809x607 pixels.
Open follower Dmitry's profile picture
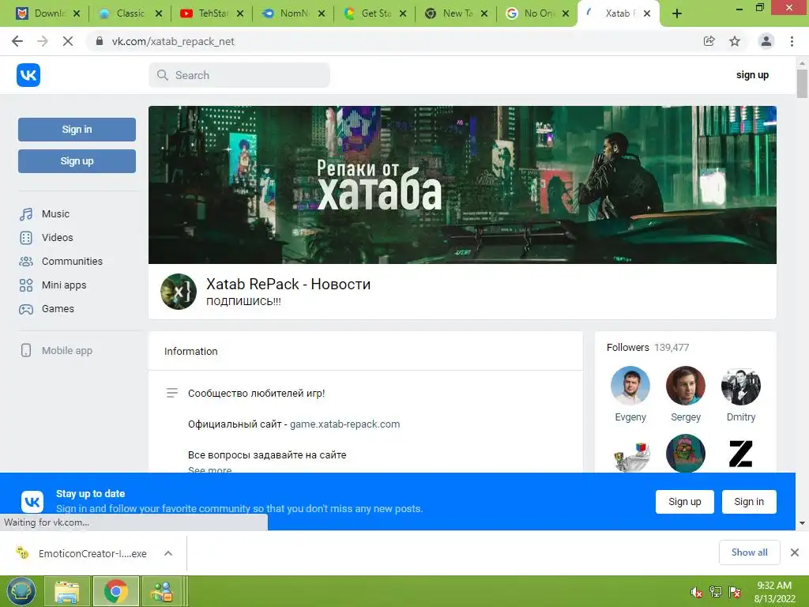(740, 386)
